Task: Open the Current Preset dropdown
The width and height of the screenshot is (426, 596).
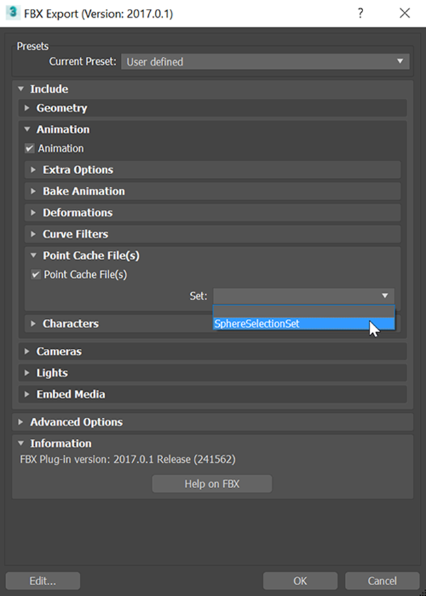Action: (x=266, y=61)
